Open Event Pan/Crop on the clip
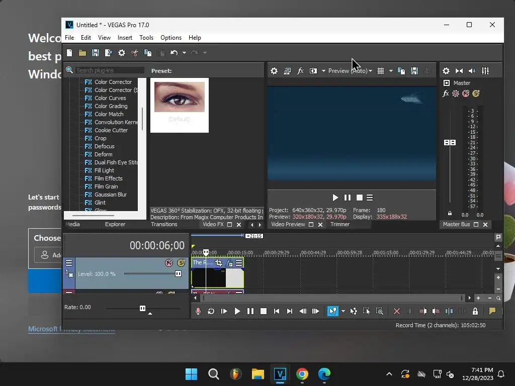The height and width of the screenshot is (386, 515). pos(218,262)
